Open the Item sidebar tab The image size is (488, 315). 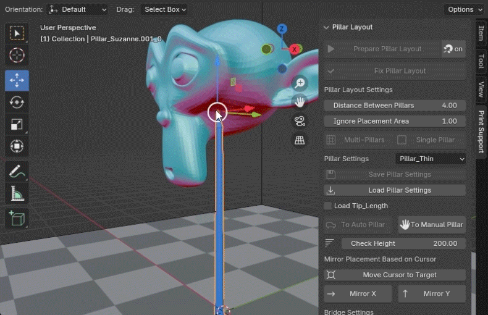481,33
